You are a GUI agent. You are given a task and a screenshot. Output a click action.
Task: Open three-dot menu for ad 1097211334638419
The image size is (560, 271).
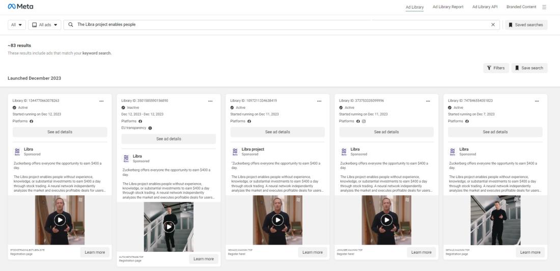click(319, 101)
